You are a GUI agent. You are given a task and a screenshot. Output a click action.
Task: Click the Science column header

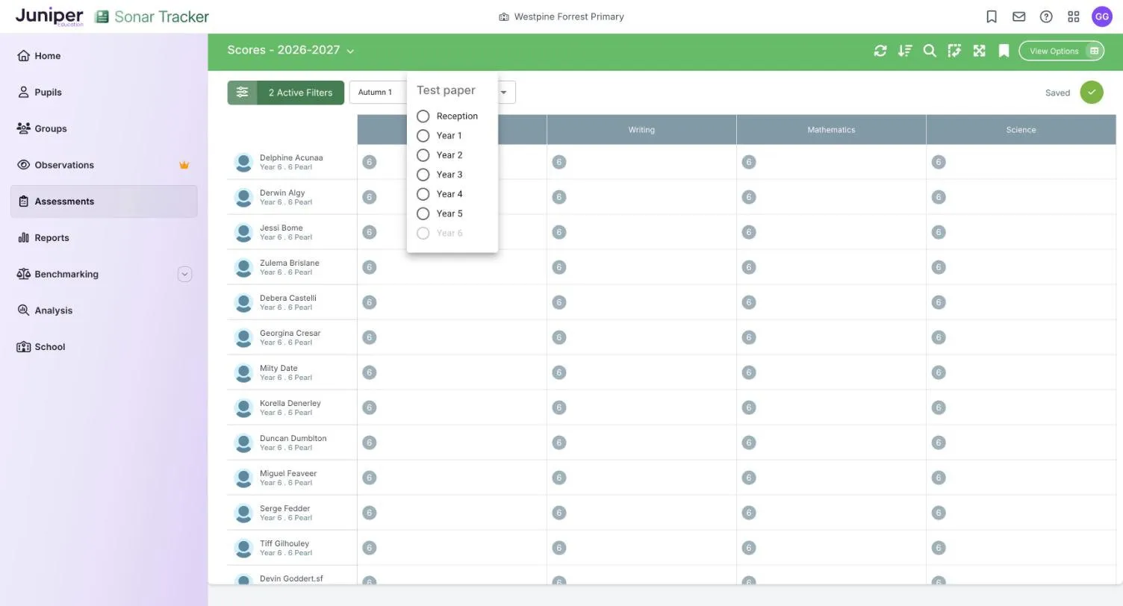1021,130
